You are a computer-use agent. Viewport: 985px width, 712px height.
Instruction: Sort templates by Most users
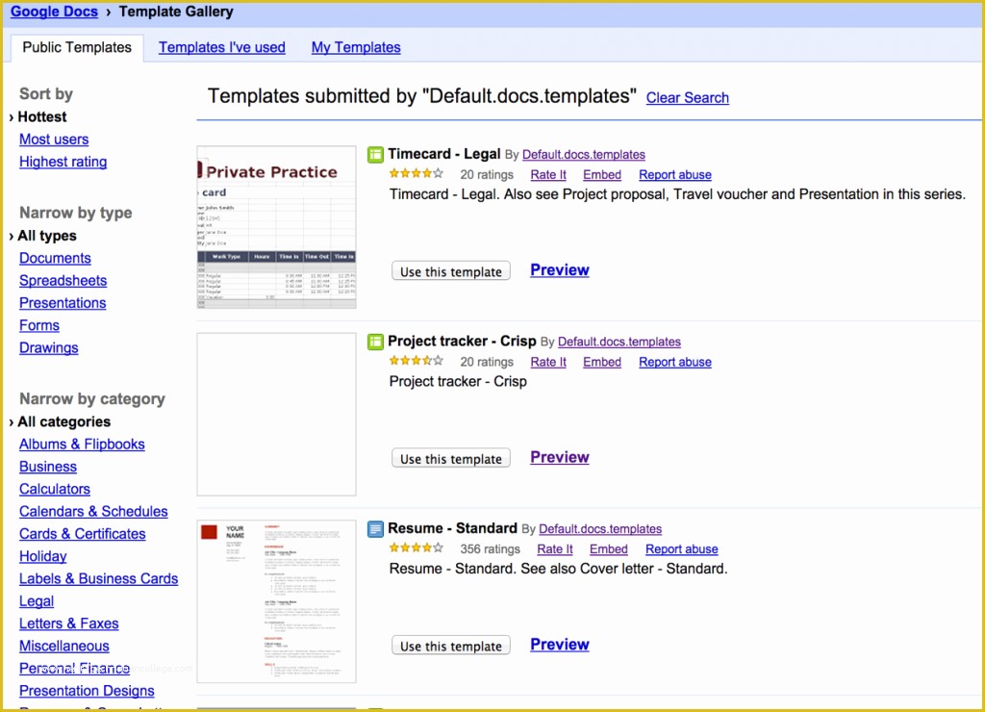click(x=54, y=140)
